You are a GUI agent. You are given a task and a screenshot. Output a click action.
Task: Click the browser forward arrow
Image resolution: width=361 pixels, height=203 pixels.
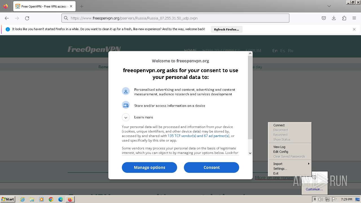[x=17, y=18]
